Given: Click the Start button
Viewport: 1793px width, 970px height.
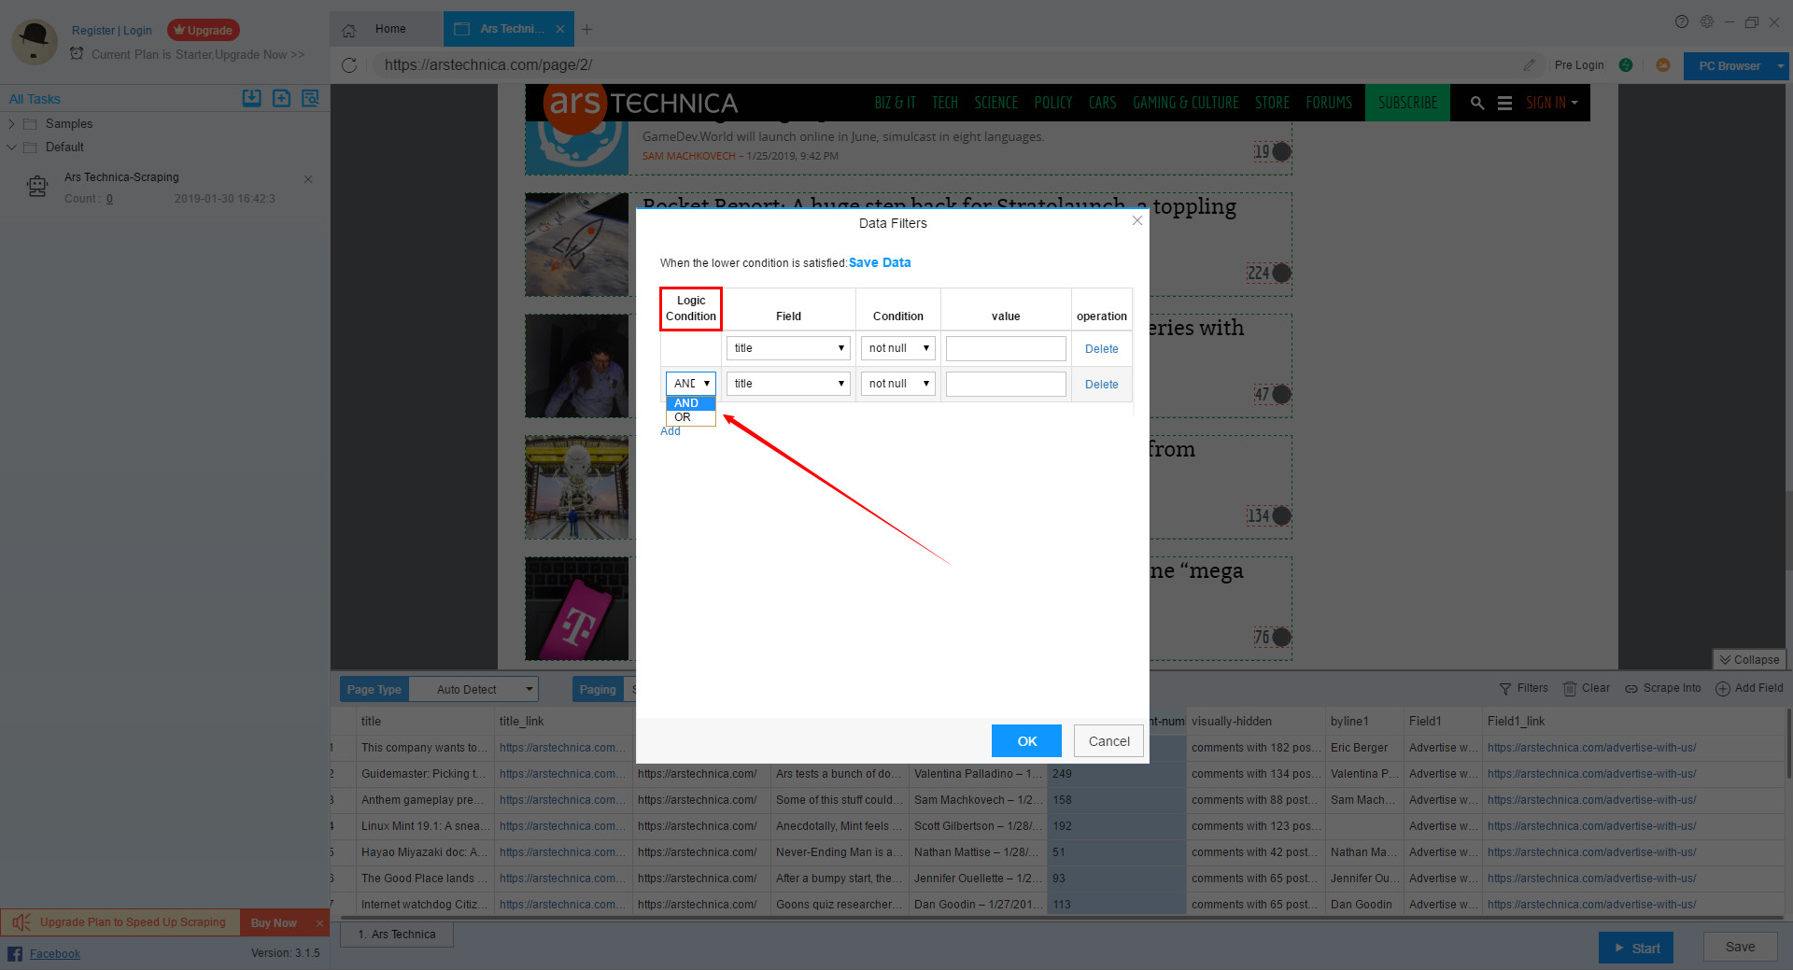Looking at the screenshot, I should pyautogui.click(x=1635, y=948).
